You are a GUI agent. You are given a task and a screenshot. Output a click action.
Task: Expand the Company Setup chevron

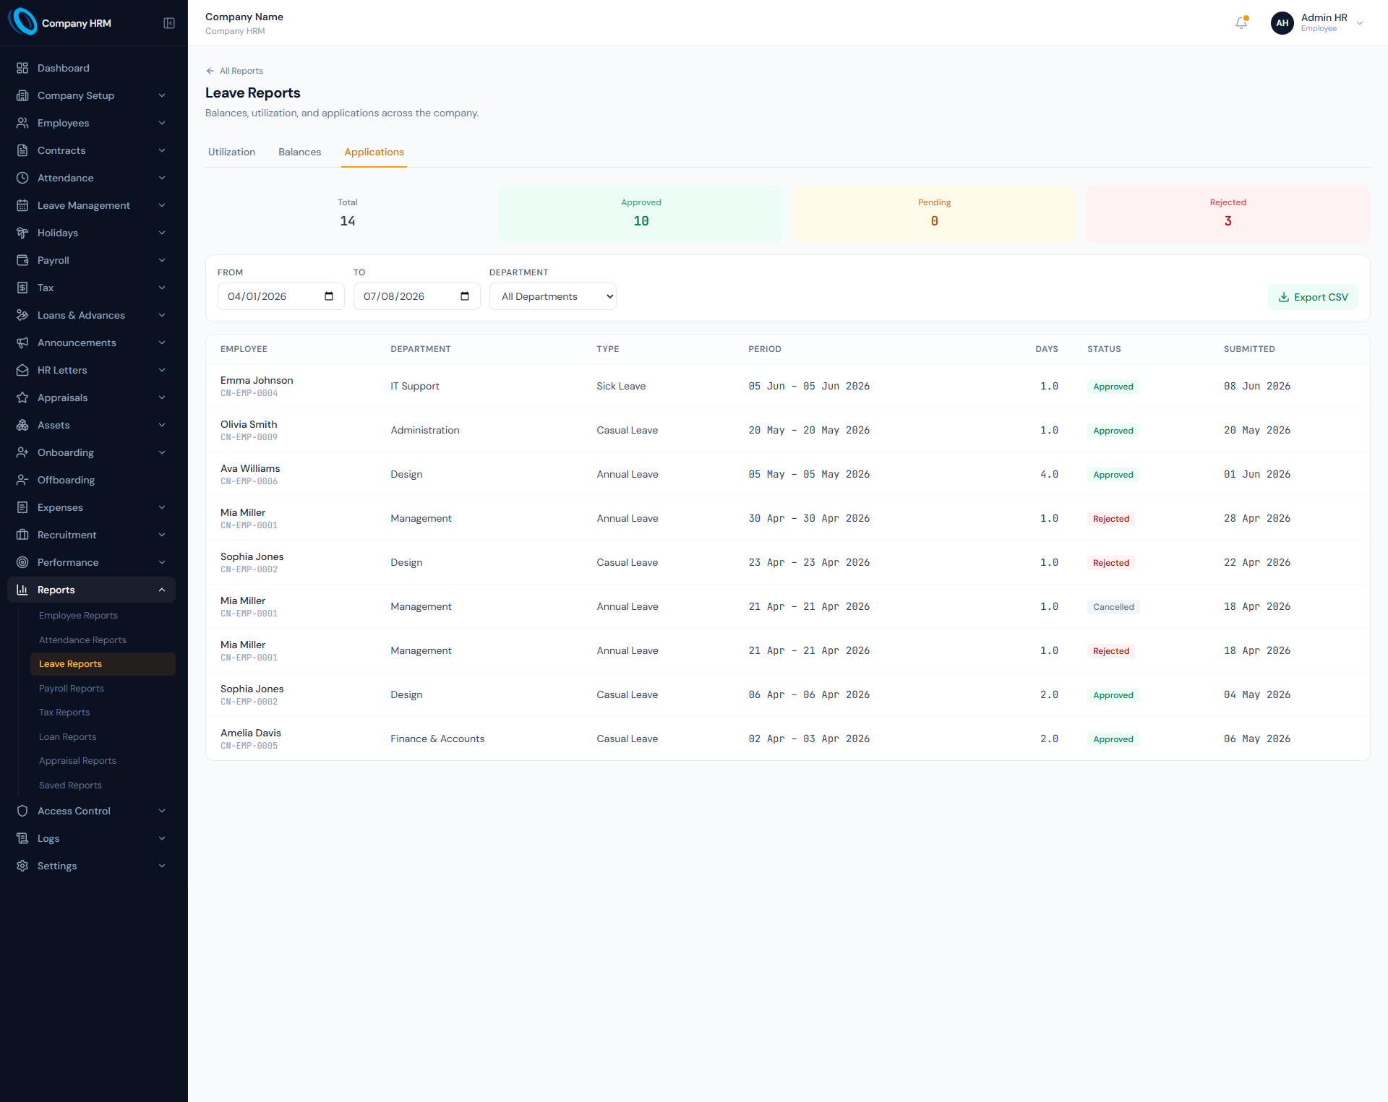click(162, 95)
